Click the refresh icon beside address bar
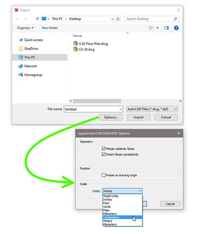 118,19
